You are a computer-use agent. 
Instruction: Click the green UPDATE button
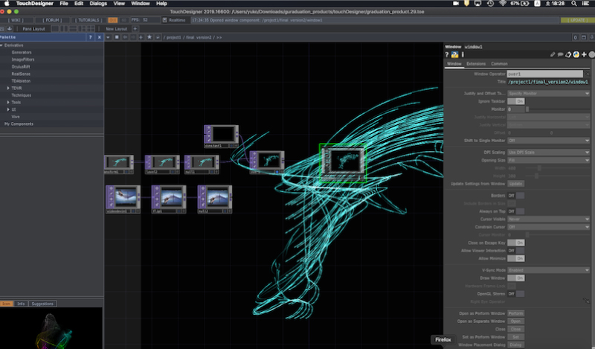coord(577,20)
